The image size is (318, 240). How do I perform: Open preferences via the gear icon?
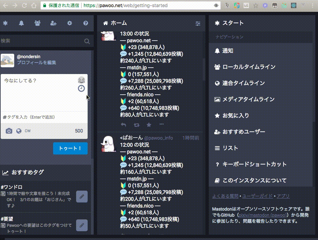(x=70, y=23)
